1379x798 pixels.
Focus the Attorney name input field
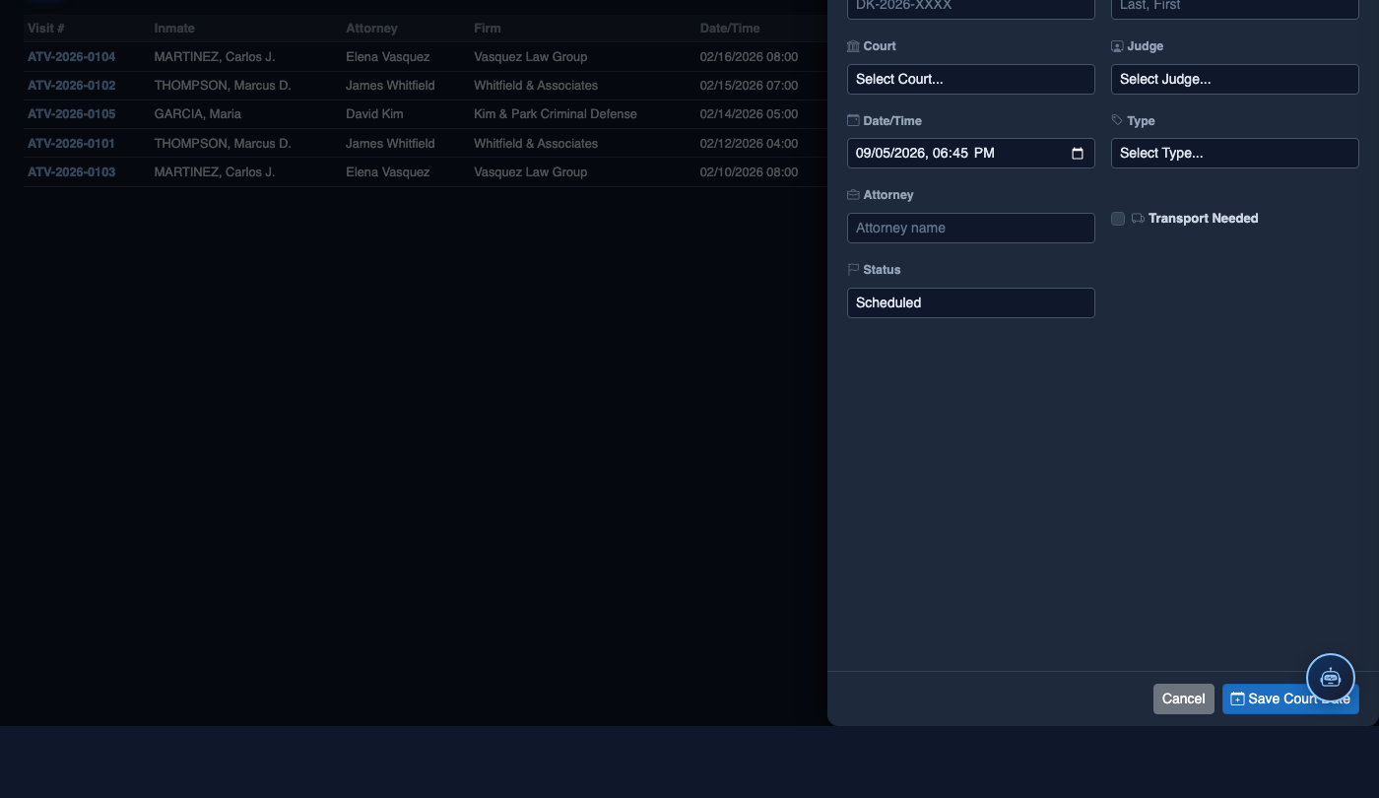click(x=971, y=228)
